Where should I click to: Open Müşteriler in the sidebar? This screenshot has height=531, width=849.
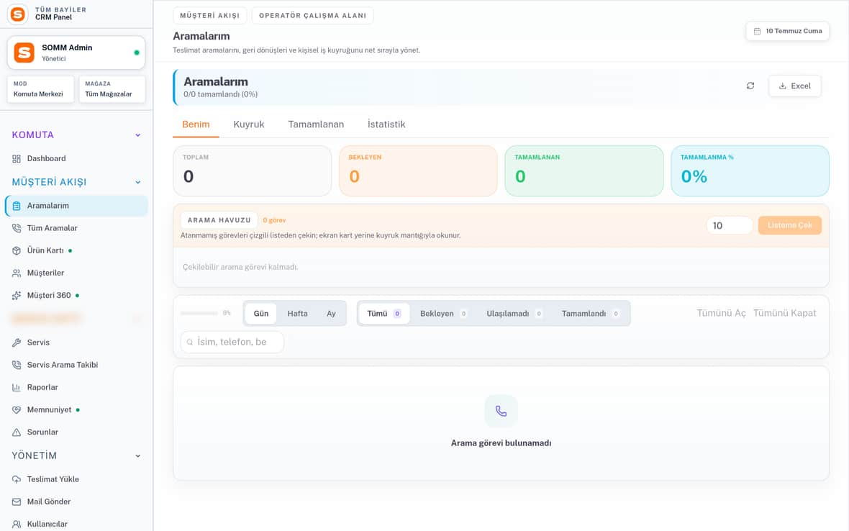point(76,273)
